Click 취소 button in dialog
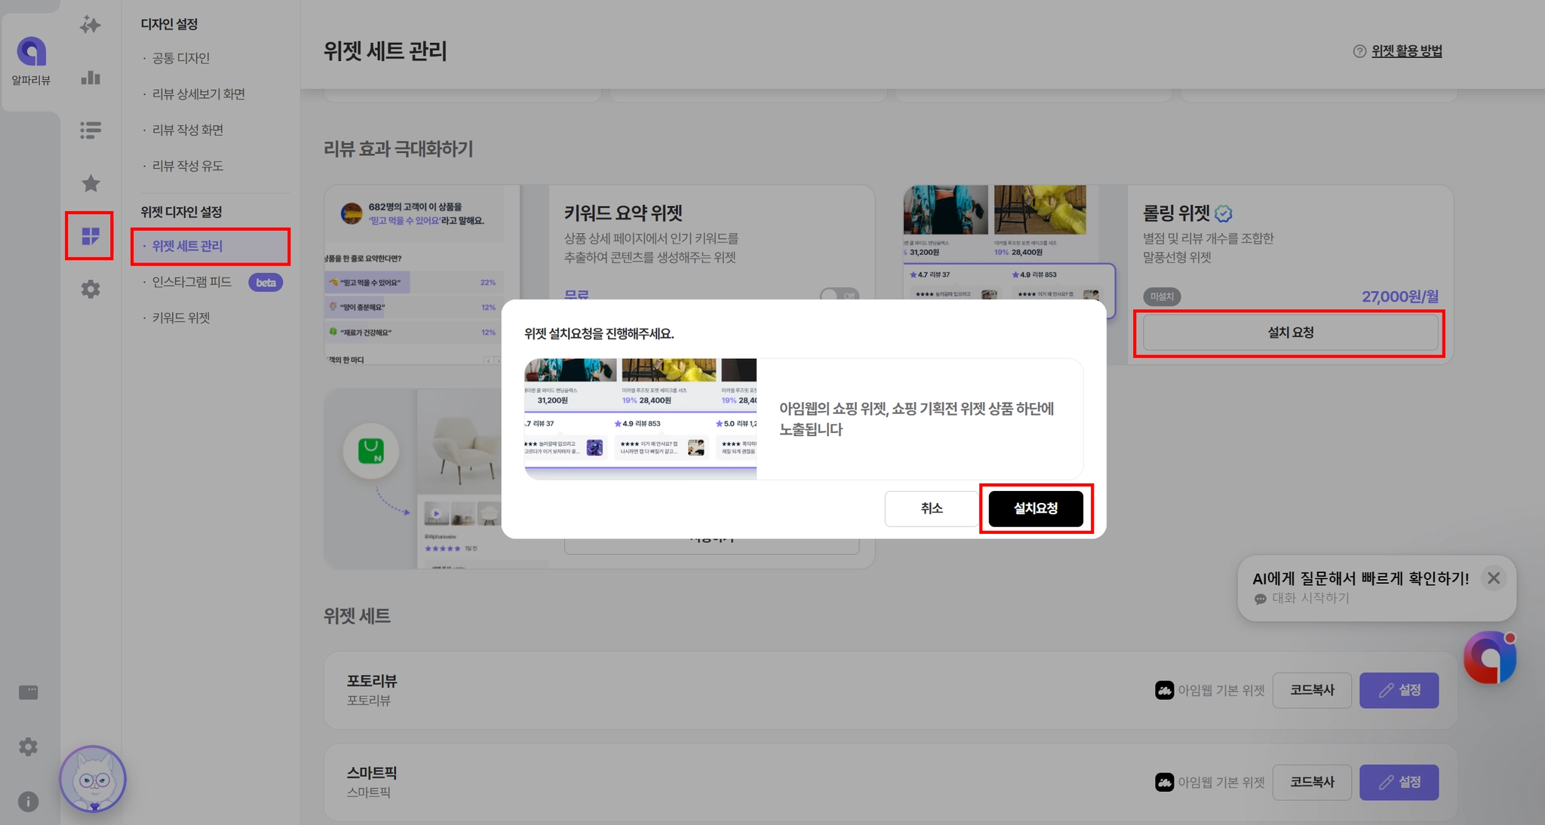The image size is (1545, 825). coord(931,508)
